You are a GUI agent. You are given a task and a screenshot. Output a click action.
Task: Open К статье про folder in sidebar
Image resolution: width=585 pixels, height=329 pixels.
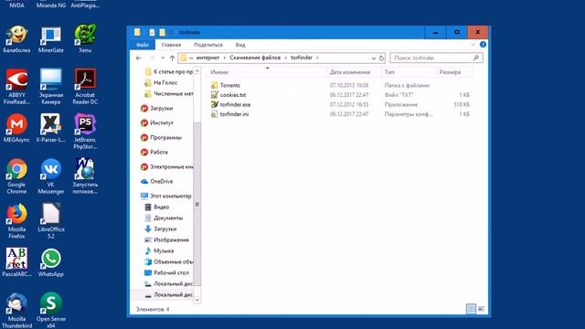pyautogui.click(x=168, y=71)
